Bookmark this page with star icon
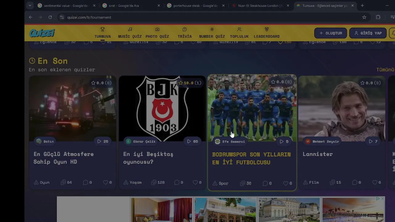This screenshot has width=395, height=222. click(364, 17)
